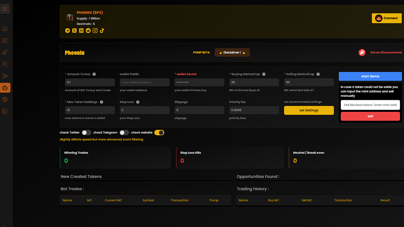Open the Reddit social link icon

tap(88, 31)
